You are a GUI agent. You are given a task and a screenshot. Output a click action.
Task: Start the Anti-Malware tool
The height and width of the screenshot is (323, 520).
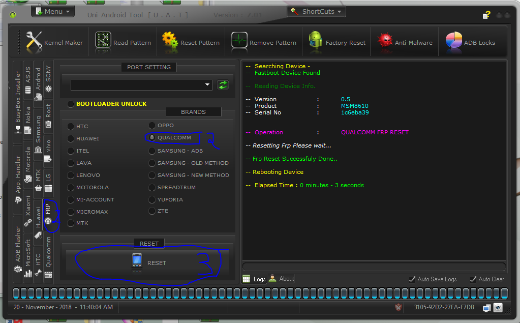405,43
